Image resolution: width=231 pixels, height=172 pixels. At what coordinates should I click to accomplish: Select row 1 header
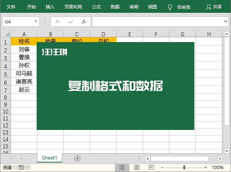[x=5, y=41]
